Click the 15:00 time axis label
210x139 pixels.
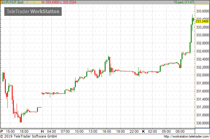[10, 131]
